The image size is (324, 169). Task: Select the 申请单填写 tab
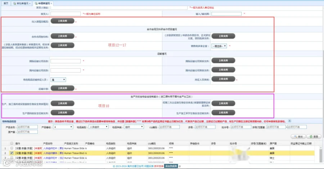[42, 3]
